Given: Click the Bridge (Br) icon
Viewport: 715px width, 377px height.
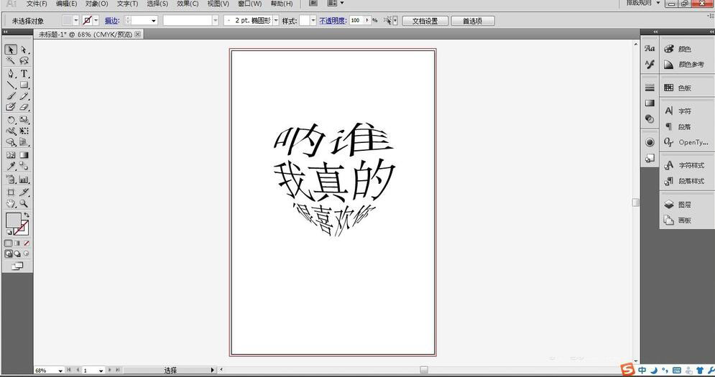Looking at the screenshot, I should (313, 3).
